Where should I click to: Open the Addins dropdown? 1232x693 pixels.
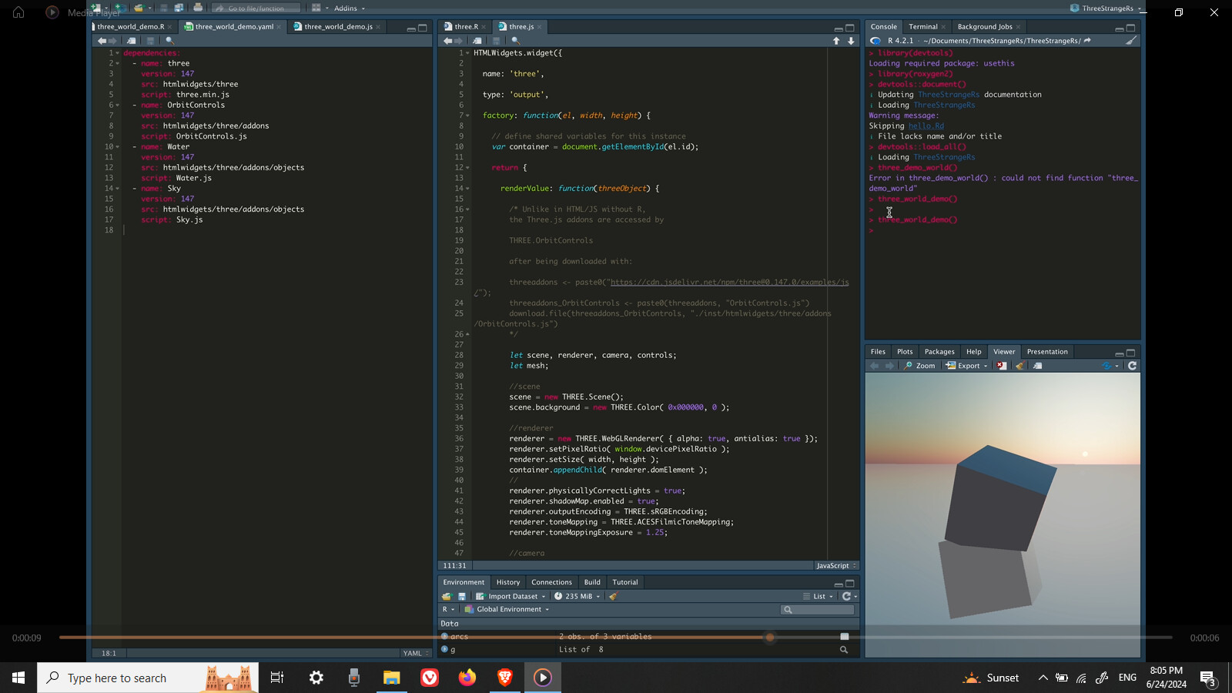coord(346,8)
